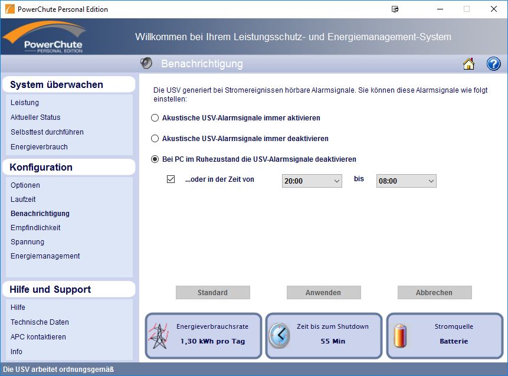Open help via blue question mark icon
The width and height of the screenshot is (508, 376).
click(x=493, y=64)
